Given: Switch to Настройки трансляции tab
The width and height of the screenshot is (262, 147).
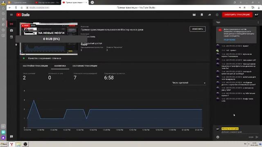Looking at the screenshot, I should [35, 66].
